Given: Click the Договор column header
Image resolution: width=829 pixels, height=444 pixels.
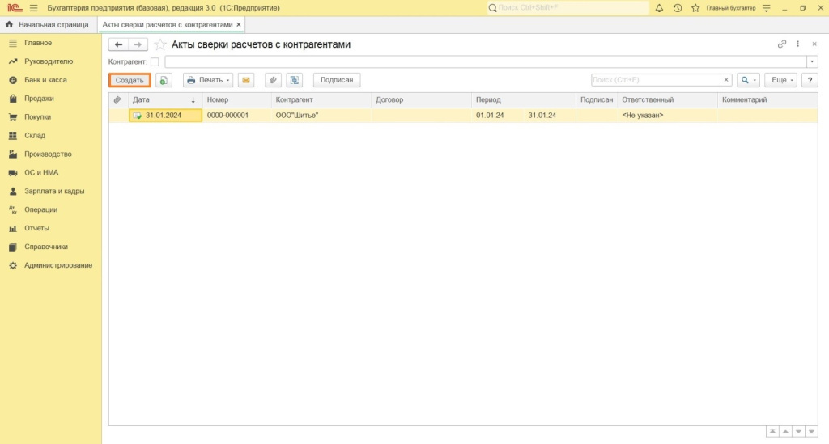Looking at the screenshot, I should tap(421, 99).
